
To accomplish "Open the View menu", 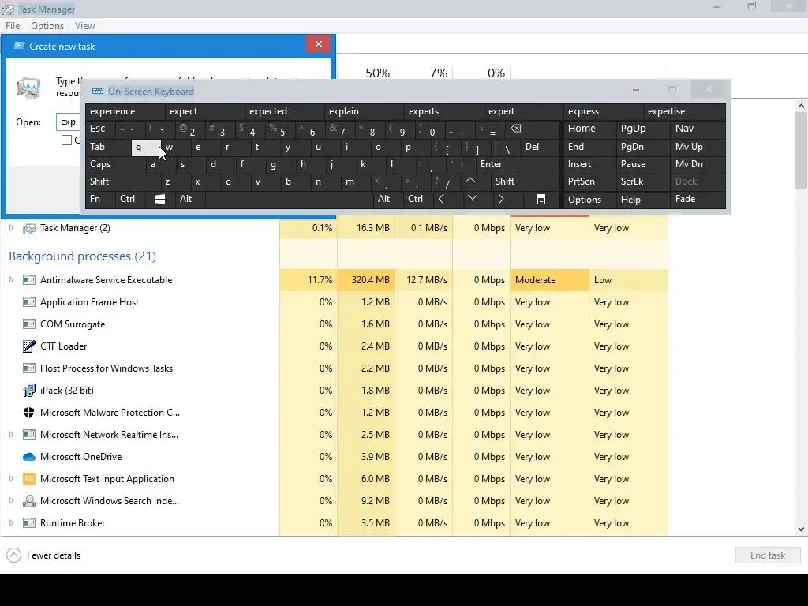I will click(84, 26).
